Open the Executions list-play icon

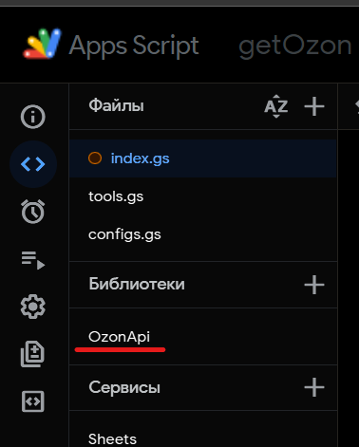[x=33, y=260]
